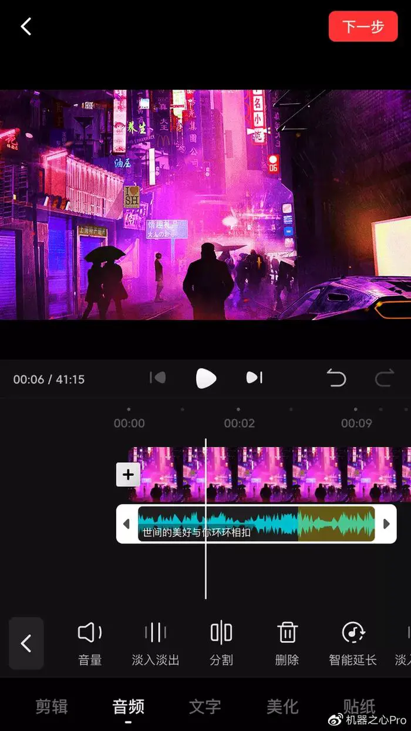The image size is (411, 731).
Task: Select the yellow extended section of the audio waveform
Action: tap(336, 523)
